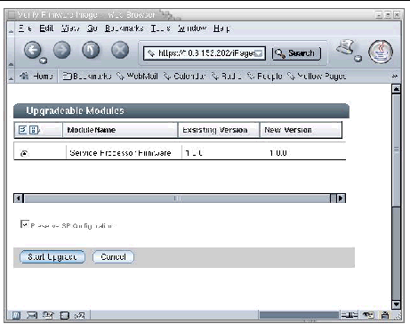
Task: Open the Tools menu
Action: click(x=160, y=28)
